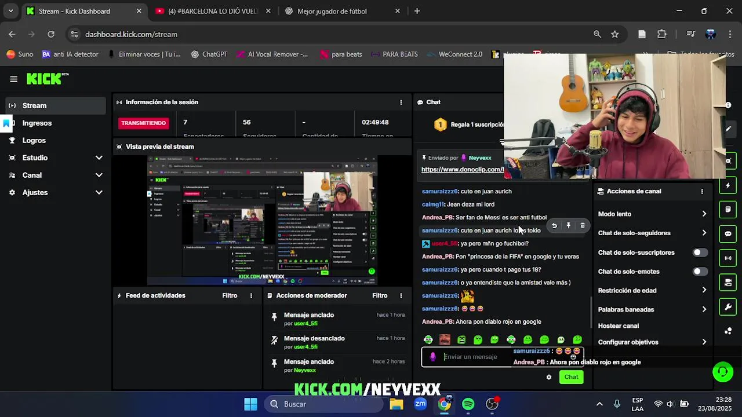The image size is (742, 417).
Task: Toggle Chat de solo-emotes switch
Action: [x=700, y=272]
